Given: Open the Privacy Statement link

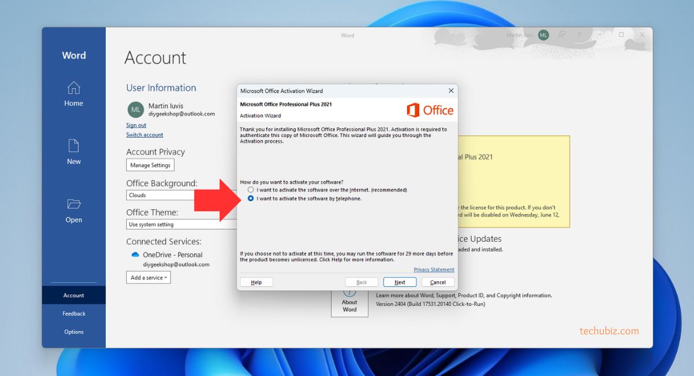Looking at the screenshot, I should click(434, 270).
